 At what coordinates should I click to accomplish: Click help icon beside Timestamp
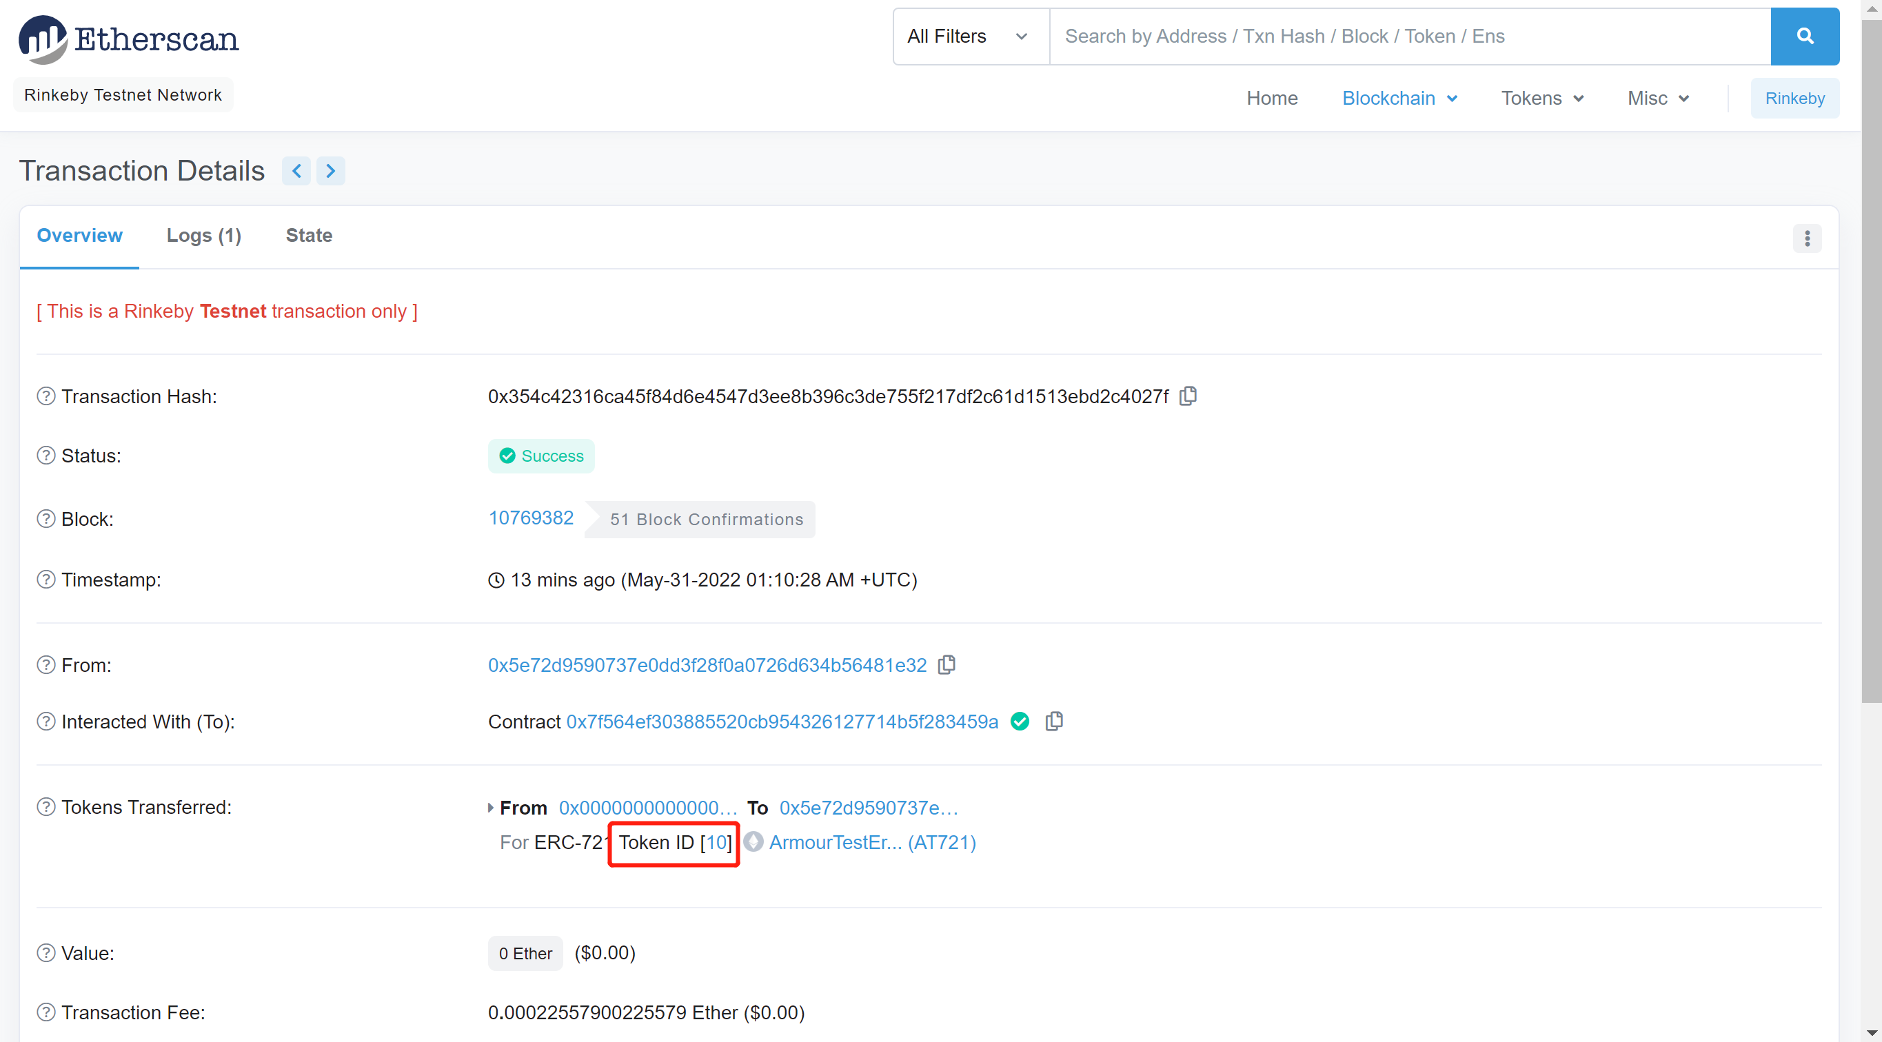[46, 579]
